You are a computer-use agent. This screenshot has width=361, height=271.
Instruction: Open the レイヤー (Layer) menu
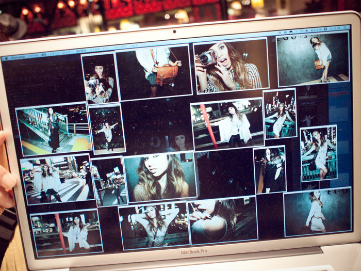pyautogui.click(x=68, y=52)
